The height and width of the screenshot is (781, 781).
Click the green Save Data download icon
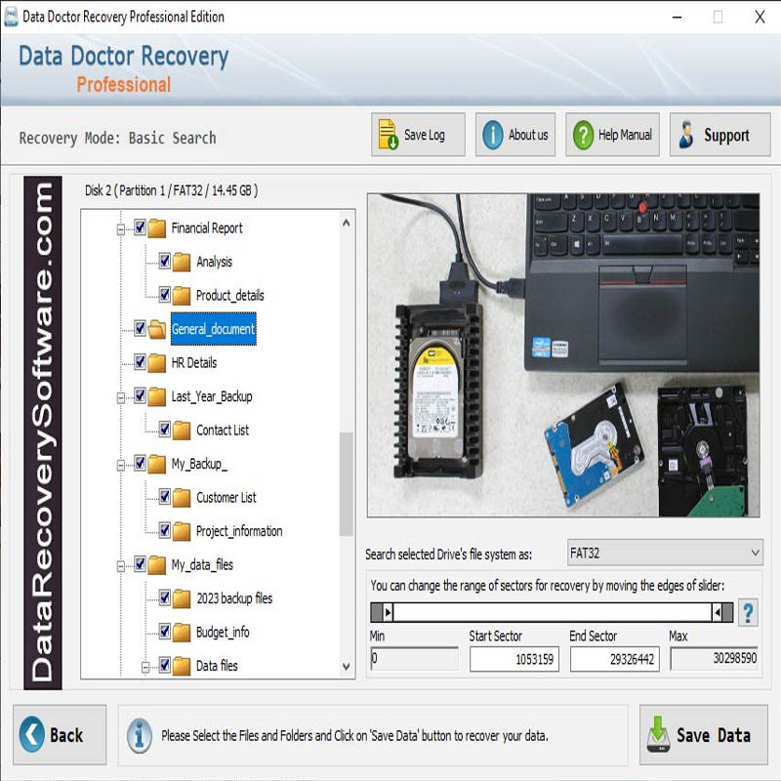[658, 734]
